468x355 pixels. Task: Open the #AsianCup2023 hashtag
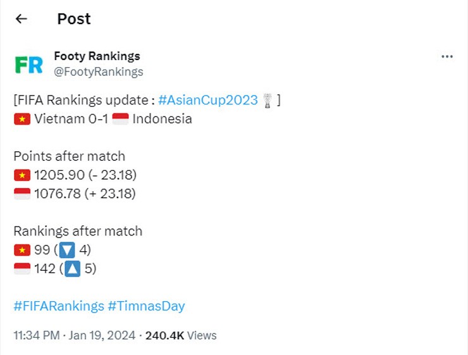point(208,100)
